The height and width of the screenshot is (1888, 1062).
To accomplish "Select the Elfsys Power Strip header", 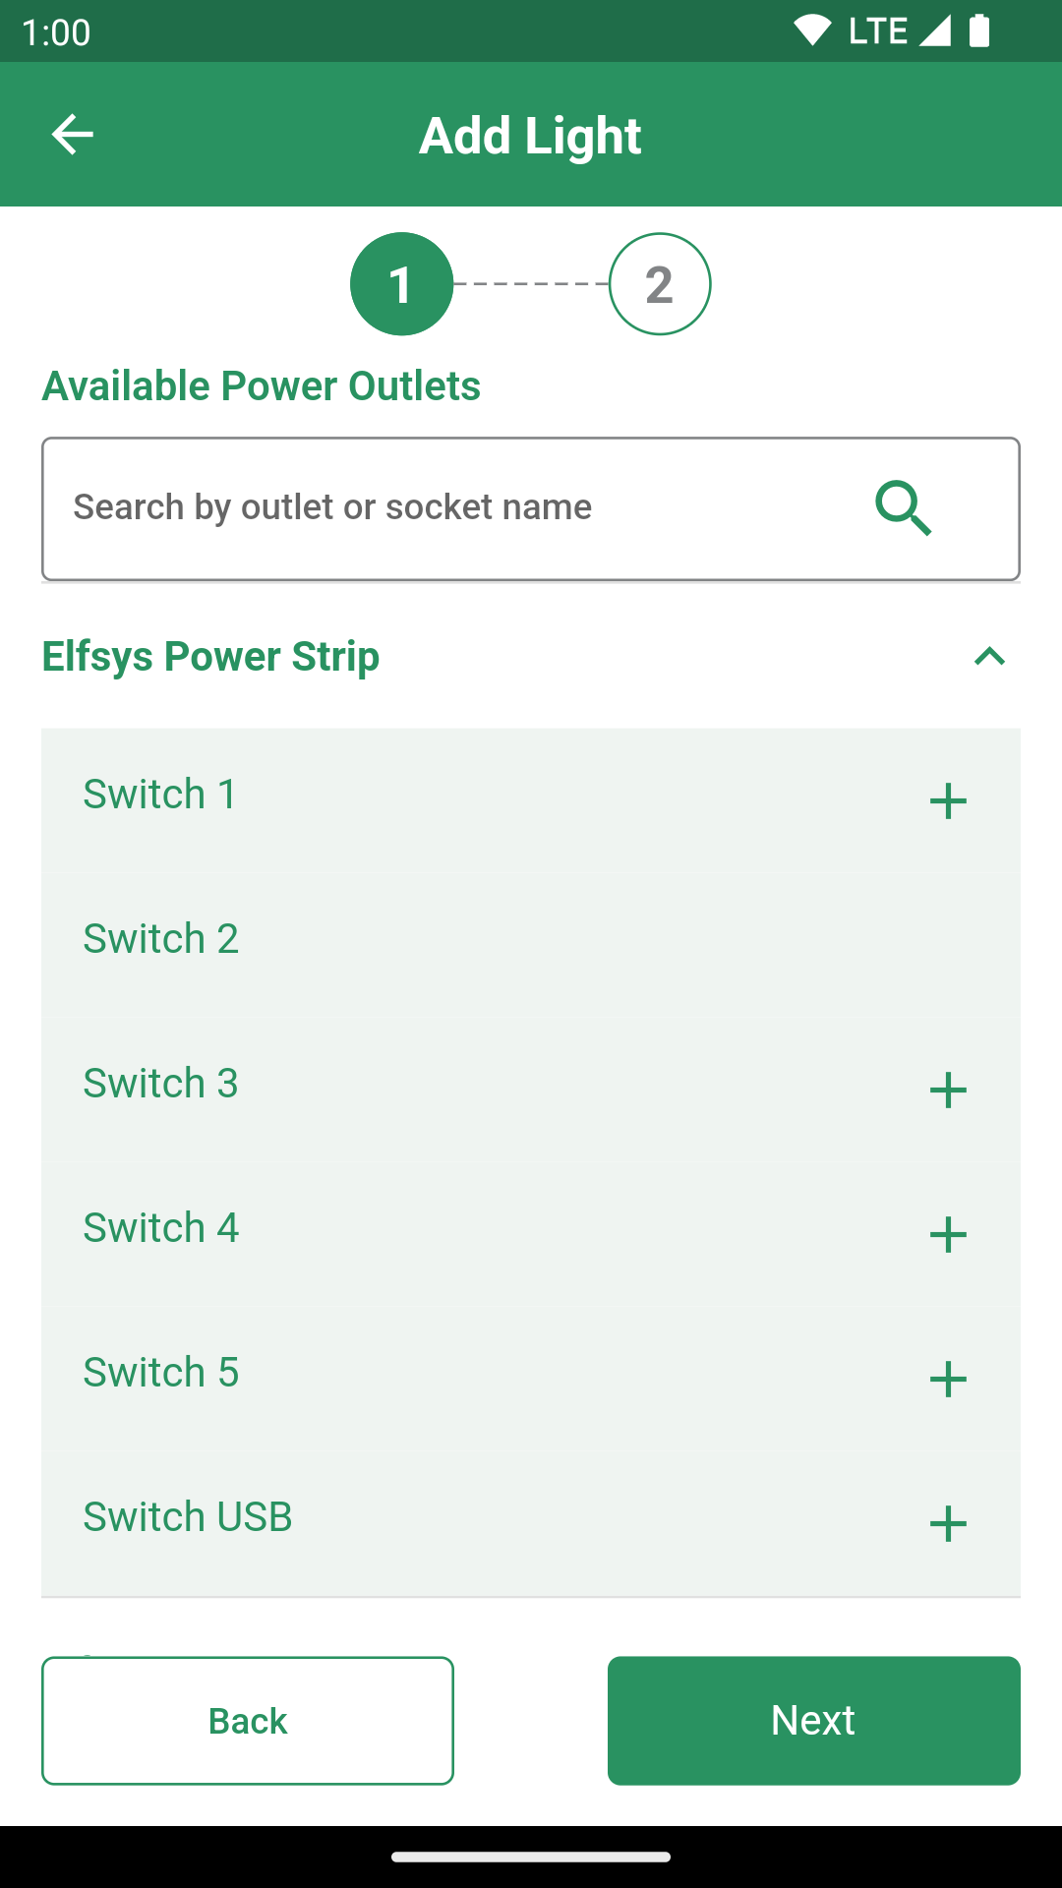I will pos(210,657).
